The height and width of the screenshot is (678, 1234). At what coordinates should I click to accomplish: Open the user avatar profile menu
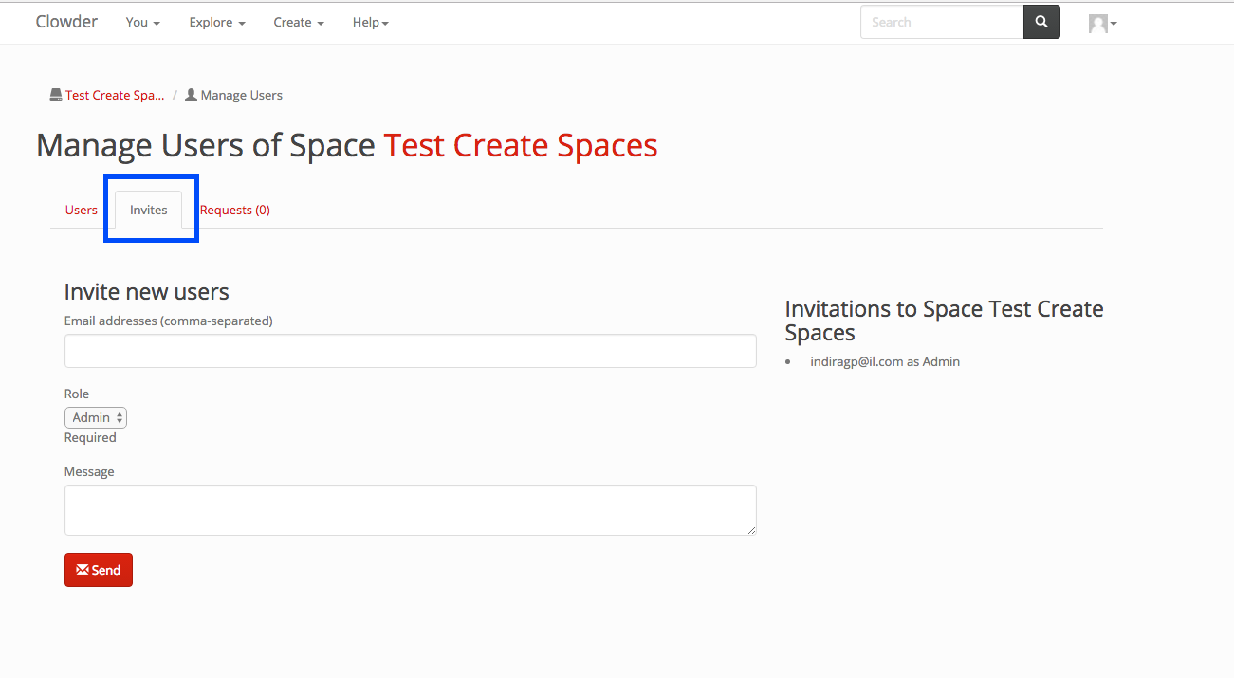1102,24
